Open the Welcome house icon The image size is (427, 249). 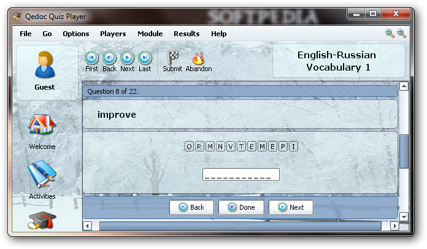tap(42, 124)
